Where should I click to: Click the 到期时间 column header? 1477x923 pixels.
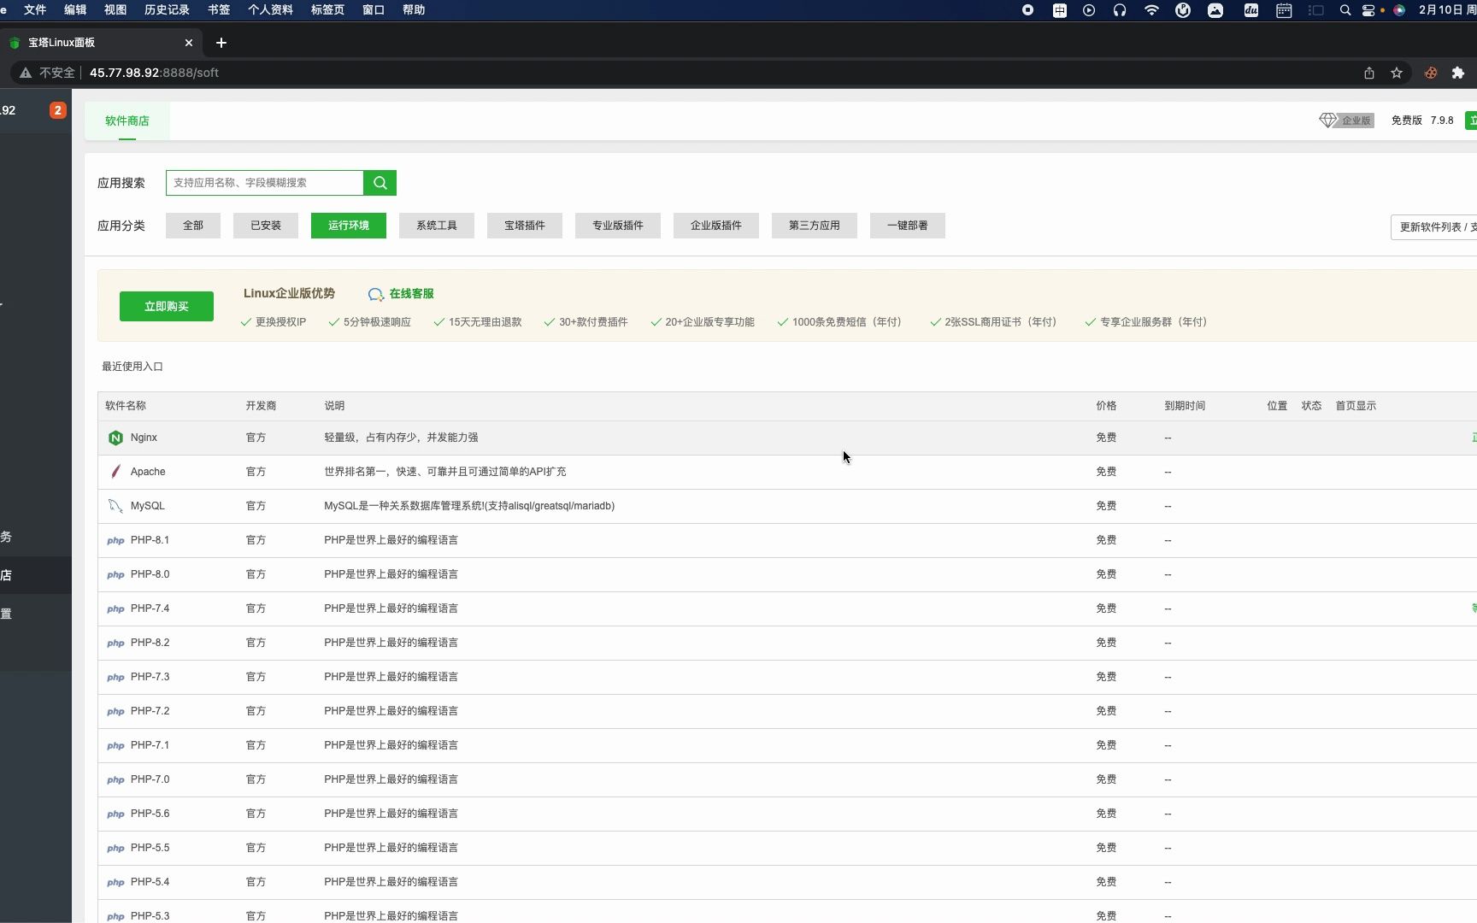tap(1185, 406)
